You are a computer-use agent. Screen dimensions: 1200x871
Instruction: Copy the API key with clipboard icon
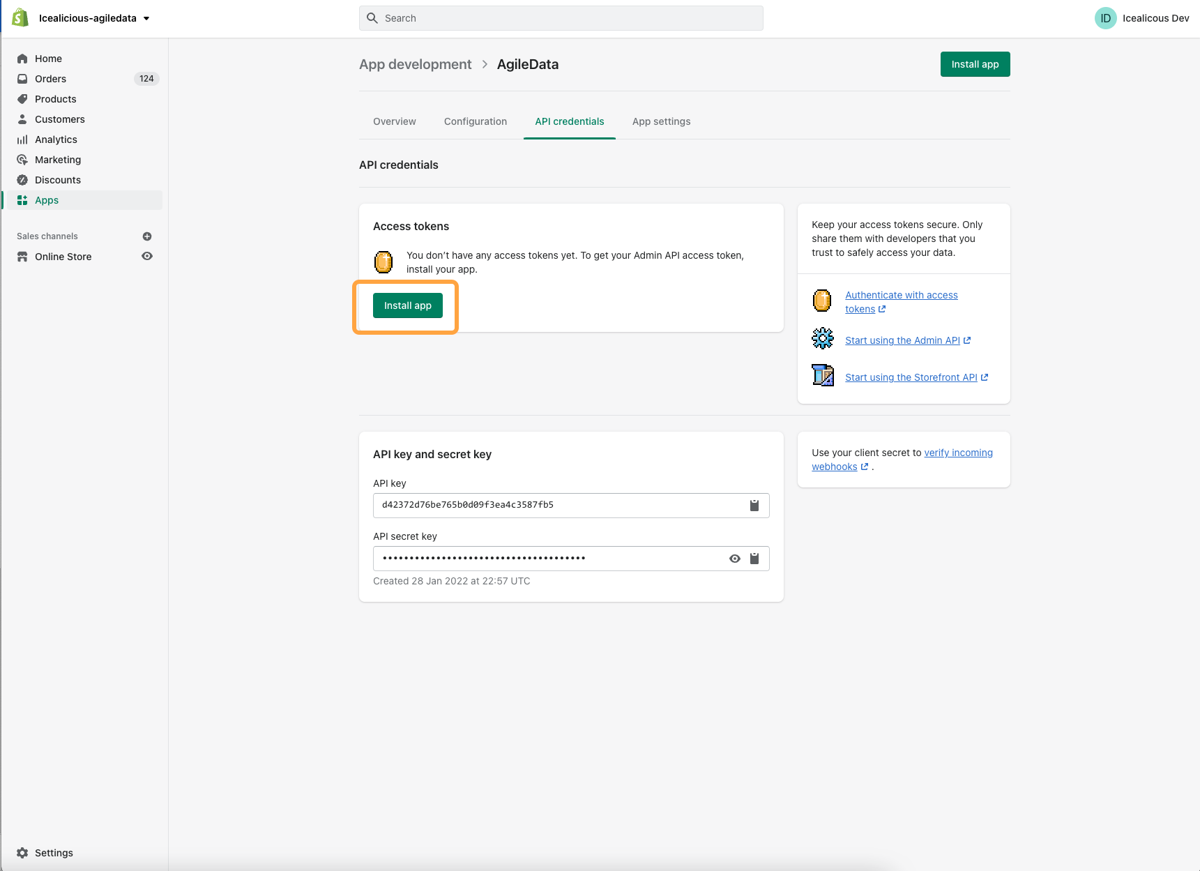click(754, 506)
